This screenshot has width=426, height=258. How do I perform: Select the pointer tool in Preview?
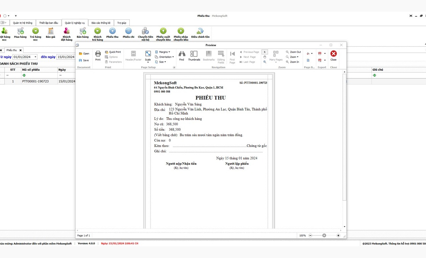265,52
